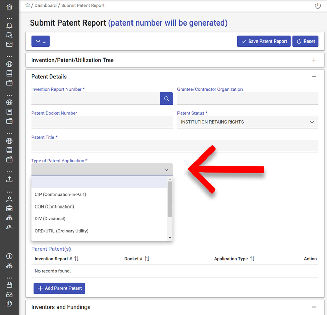Click the Dashboard breadcrumb link

click(45, 5)
